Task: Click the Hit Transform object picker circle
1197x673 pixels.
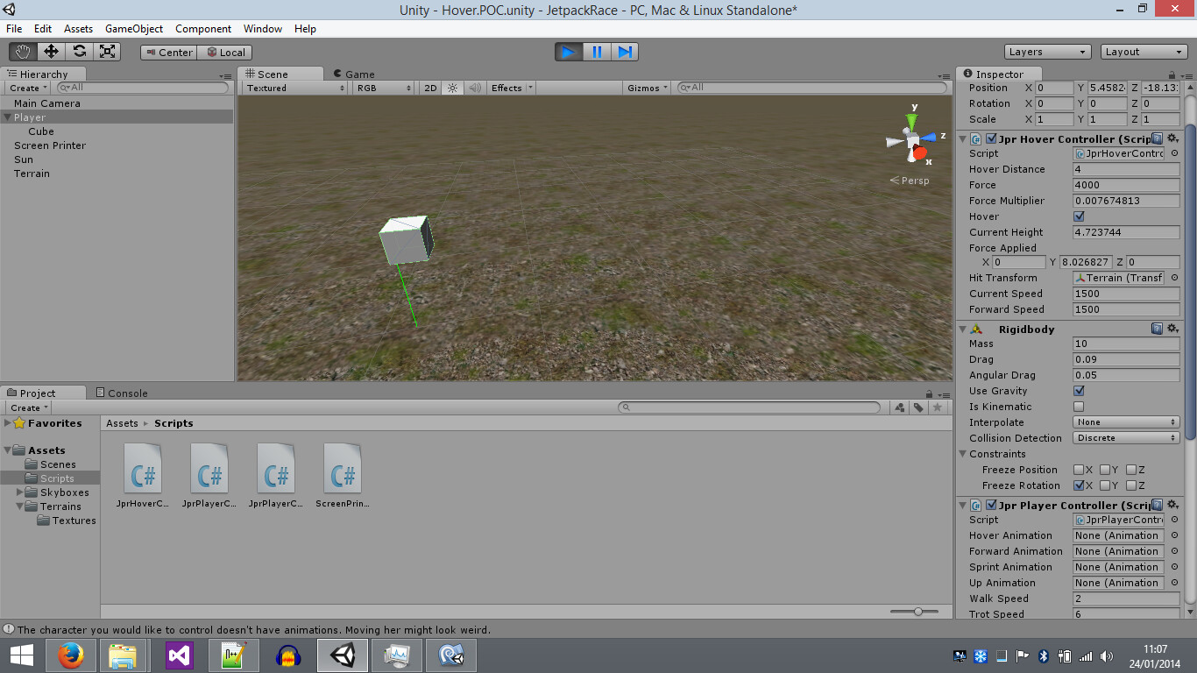Action: point(1174,278)
